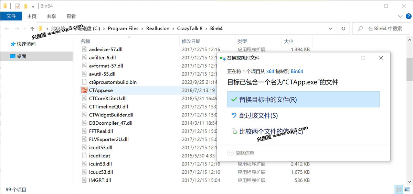Select the icuuc53.dll file
Screen dimensions: 413x194
[101, 172]
